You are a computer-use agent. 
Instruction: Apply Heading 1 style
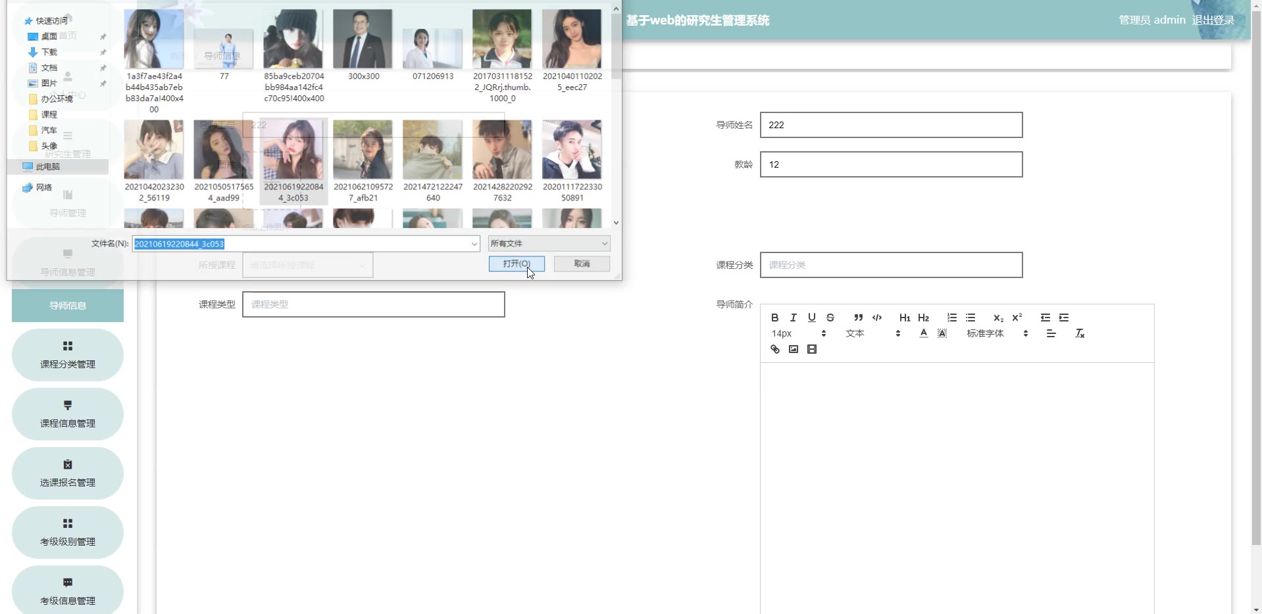coord(905,318)
